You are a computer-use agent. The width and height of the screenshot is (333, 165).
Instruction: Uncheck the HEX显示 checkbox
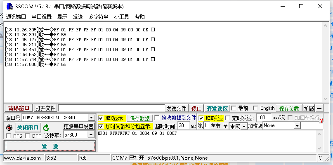(101, 118)
